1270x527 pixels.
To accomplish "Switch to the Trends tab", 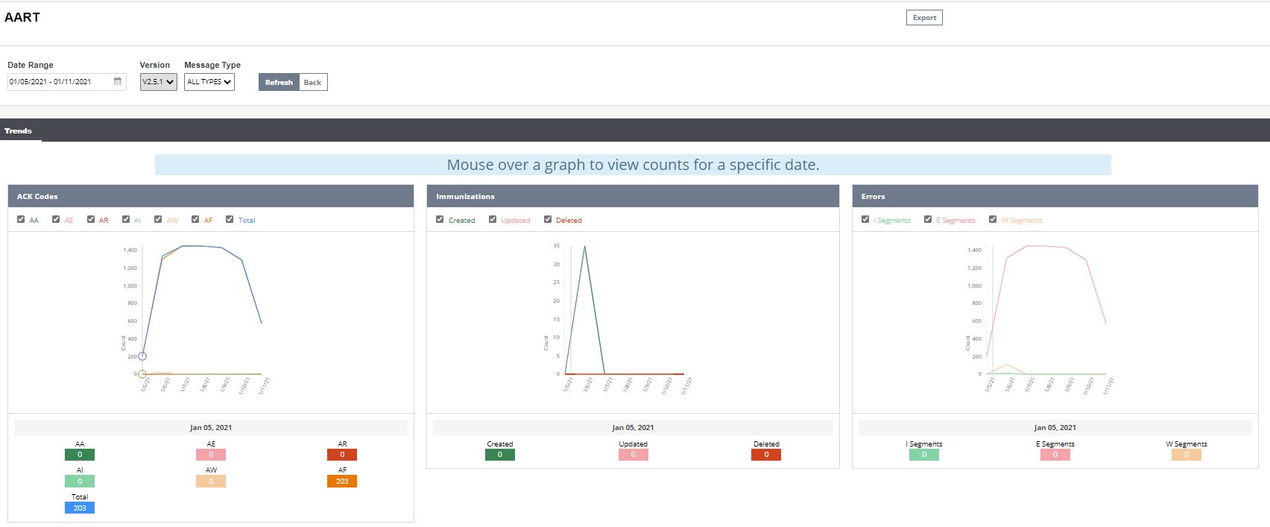I will pyautogui.click(x=18, y=130).
